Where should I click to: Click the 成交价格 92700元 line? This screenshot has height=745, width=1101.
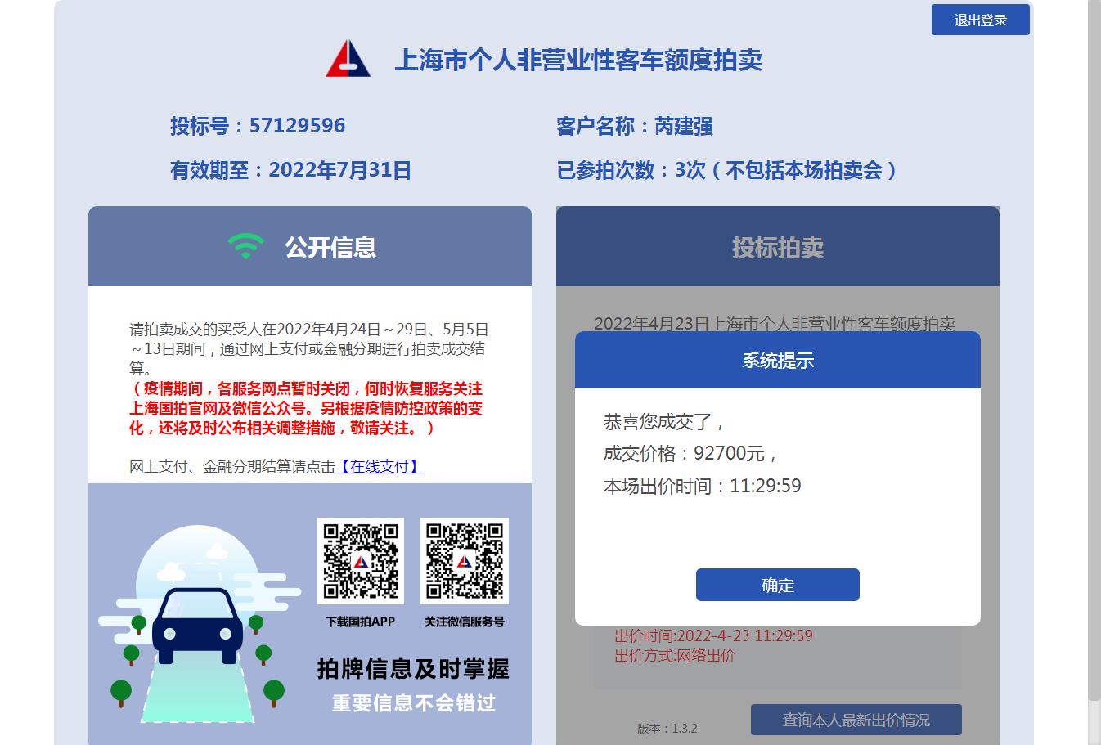click(690, 453)
